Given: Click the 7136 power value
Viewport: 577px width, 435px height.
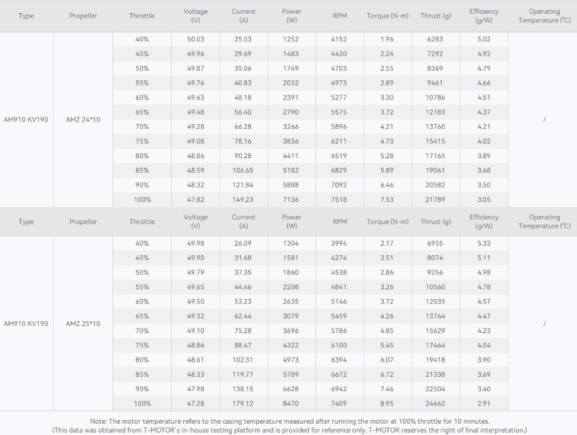Looking at the screenshot, I should (291, 200).
